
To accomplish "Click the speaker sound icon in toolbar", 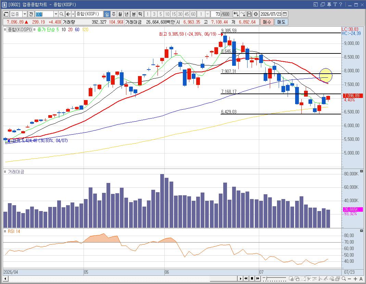I will point(68,14).
